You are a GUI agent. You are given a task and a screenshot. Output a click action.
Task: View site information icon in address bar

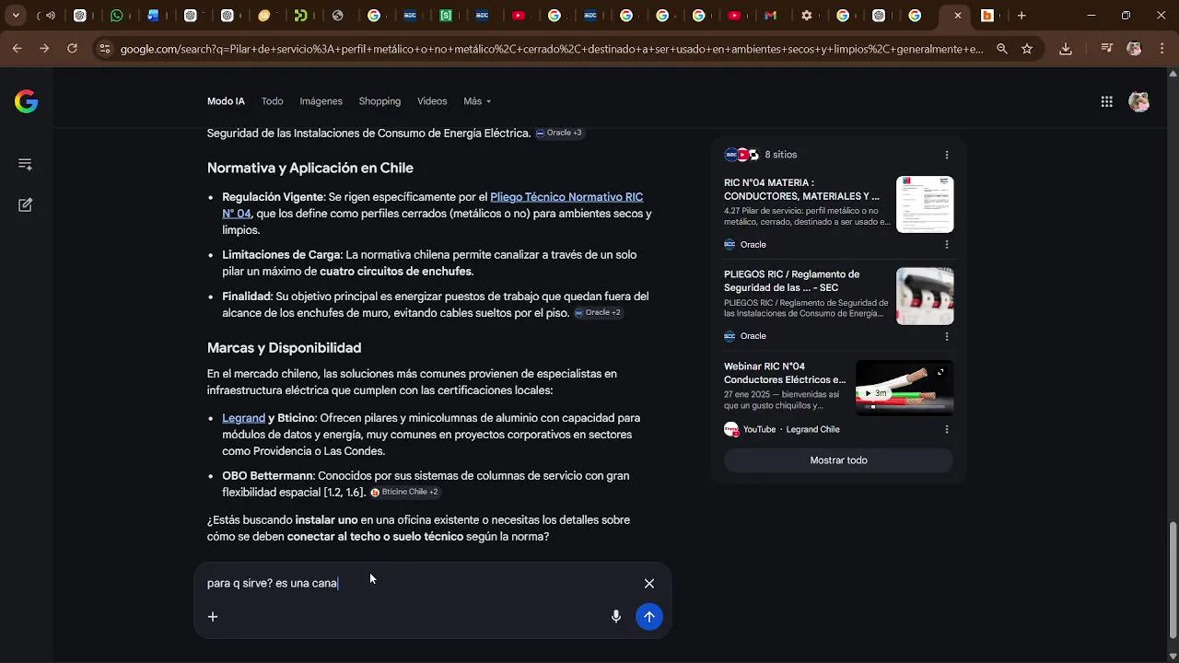point(104,49)
